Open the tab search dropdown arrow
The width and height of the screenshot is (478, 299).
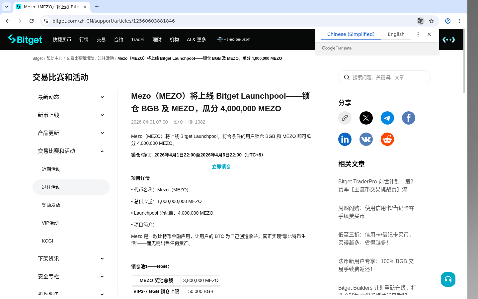pos(7,7)
